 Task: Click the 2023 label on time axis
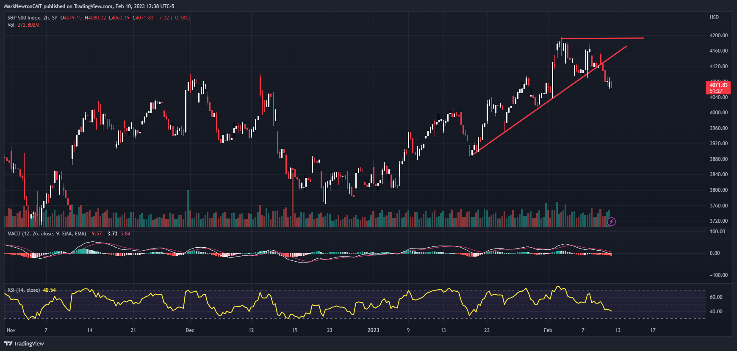tap(373, 330)
